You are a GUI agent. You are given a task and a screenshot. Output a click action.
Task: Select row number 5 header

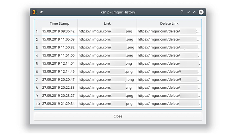coord(37,63)
